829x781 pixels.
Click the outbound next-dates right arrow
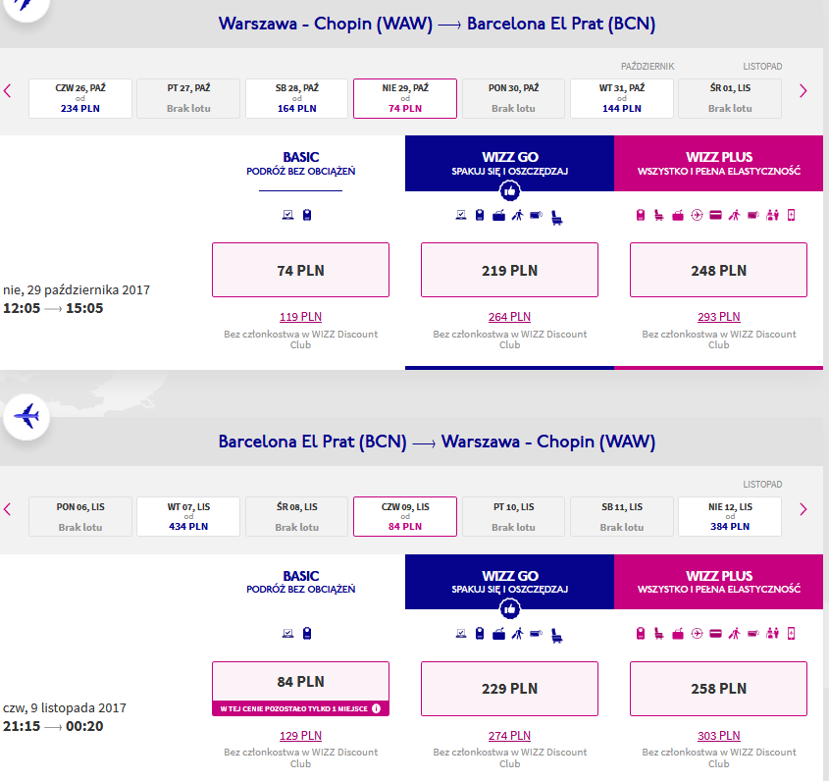pyautogui.click(x=803, y=91)
